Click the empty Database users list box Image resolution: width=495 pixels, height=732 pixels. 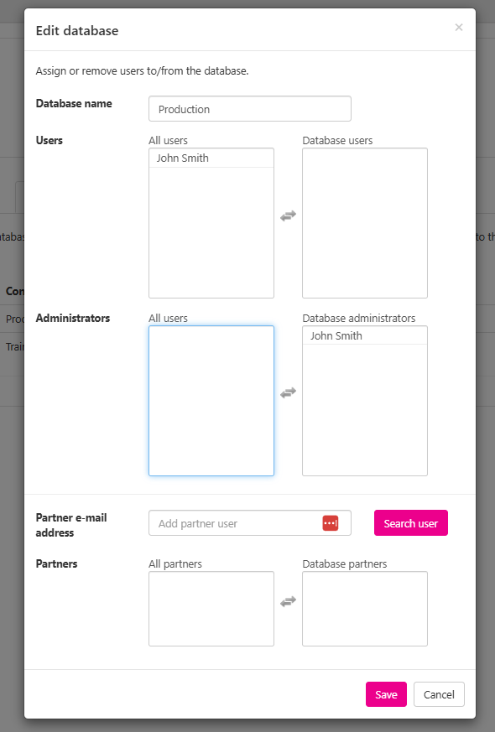pos(364,223)
